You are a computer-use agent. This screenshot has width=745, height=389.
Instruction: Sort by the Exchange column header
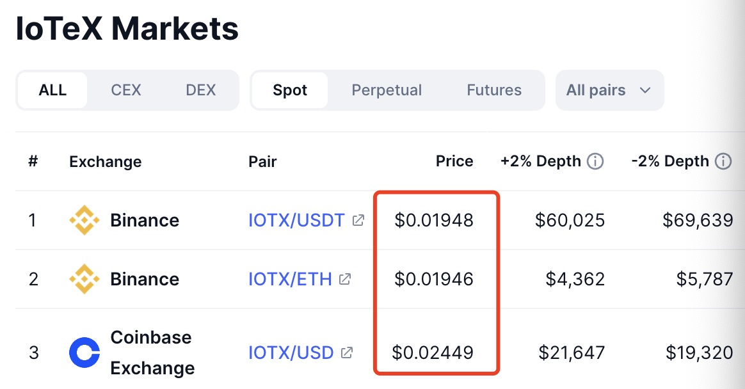point(106,161)
